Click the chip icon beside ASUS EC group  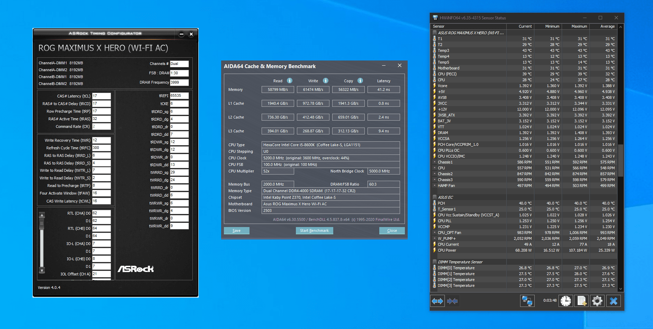tap(435, 197)
